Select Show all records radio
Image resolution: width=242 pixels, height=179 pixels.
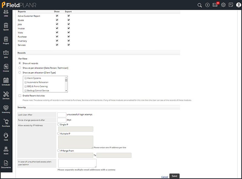(x=20, y=63)
